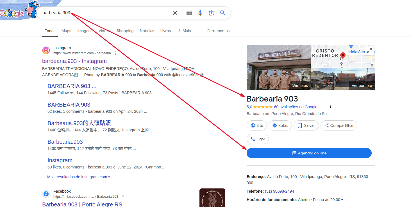This screenshot has height=207, width=411.
Task: Expand opening hours dropdown arrow
Action: click(x=342, y=200)
